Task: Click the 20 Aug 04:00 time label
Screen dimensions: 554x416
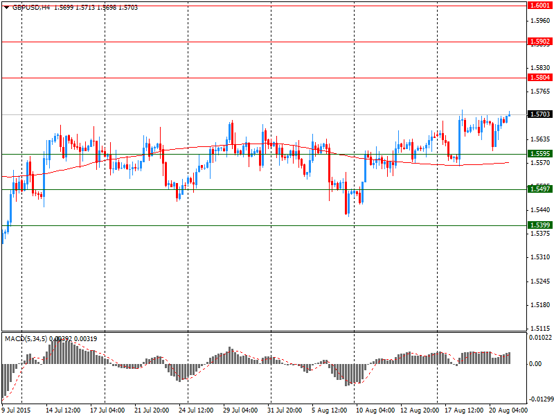Action: [508, 410]
